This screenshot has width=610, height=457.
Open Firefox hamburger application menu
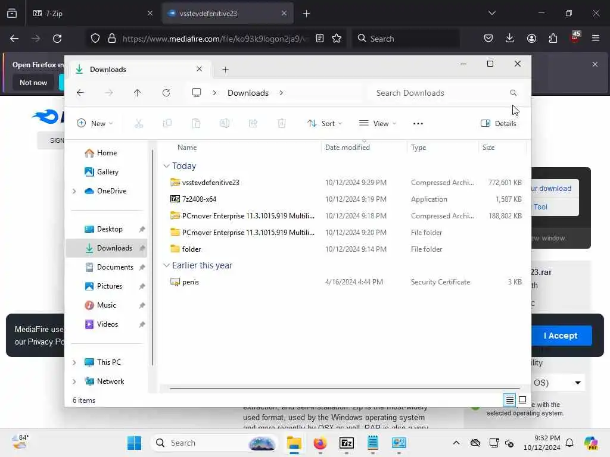click(596, 39)
